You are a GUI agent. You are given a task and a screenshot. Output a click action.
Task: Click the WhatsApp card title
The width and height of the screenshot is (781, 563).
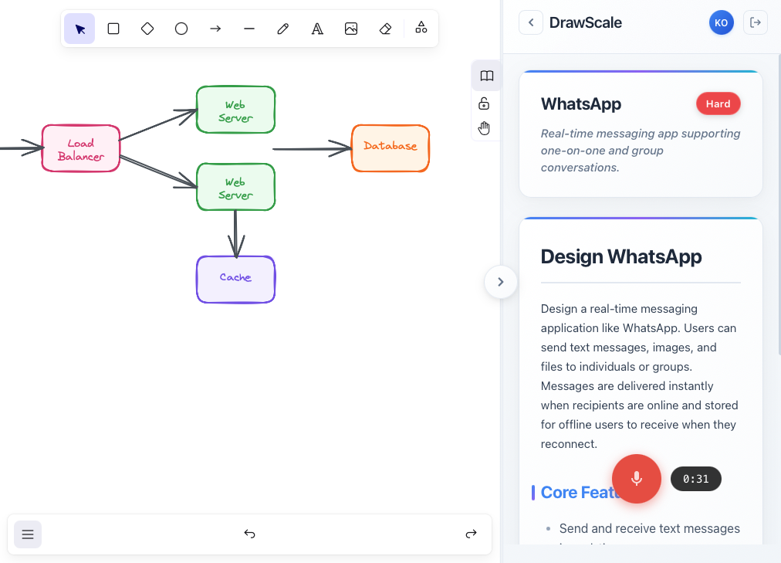pyautogui.click(x=581, y=104)
